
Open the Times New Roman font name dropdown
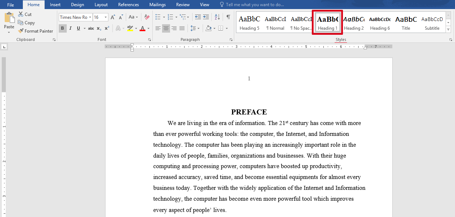(90, 17)
